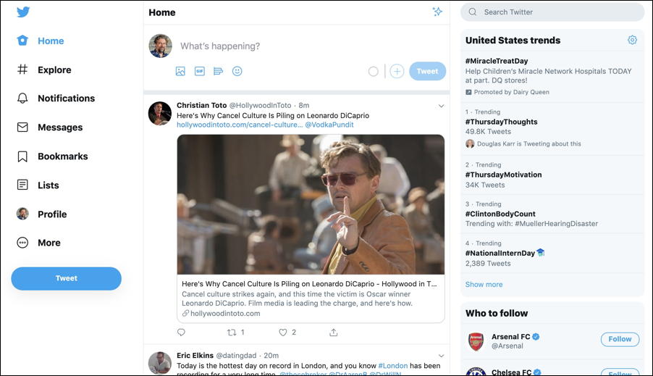Add another tweet with plus button
653x376 pixels.
click(397, 71)
